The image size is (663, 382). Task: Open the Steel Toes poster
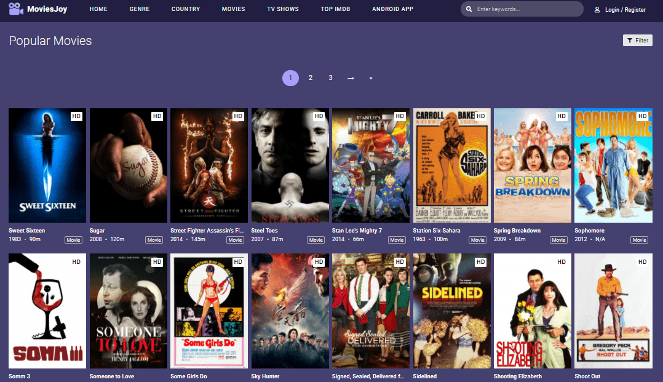[290, 165]
